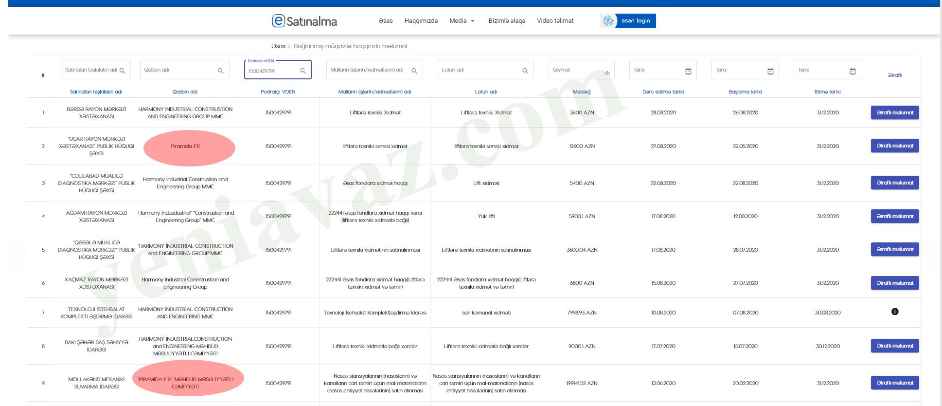Screen dimensions: 942x406
Task: Click the Podratçı VOEN column header
Action: click(278, 92)
